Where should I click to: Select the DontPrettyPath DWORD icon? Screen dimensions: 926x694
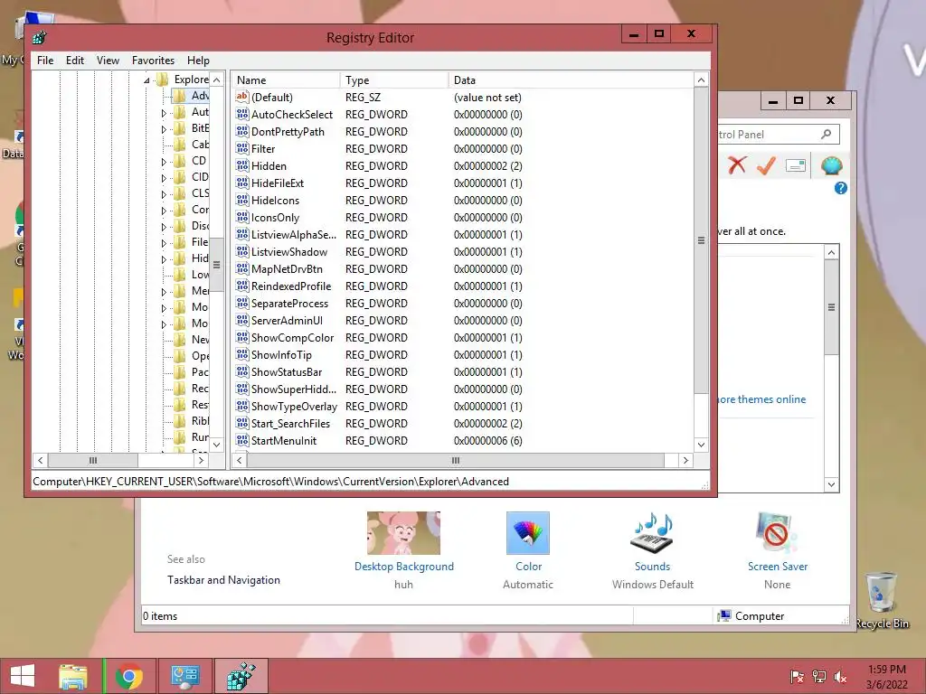[x=242, y=131]
